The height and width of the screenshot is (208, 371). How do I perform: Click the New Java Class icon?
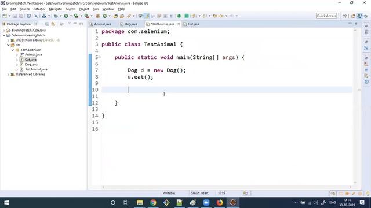click(x=104, y=16)
